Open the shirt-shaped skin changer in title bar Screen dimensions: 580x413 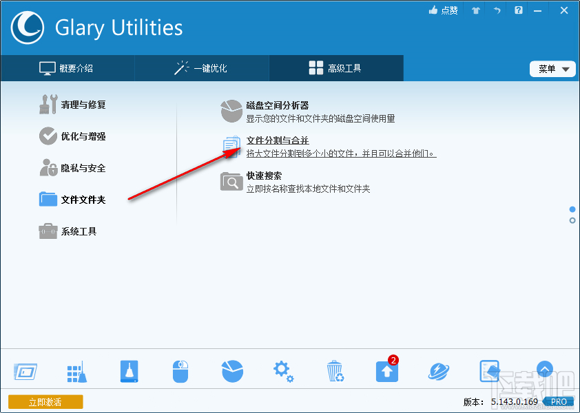point(475,10)
